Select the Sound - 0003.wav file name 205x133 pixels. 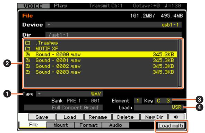(x=58, y=72)
